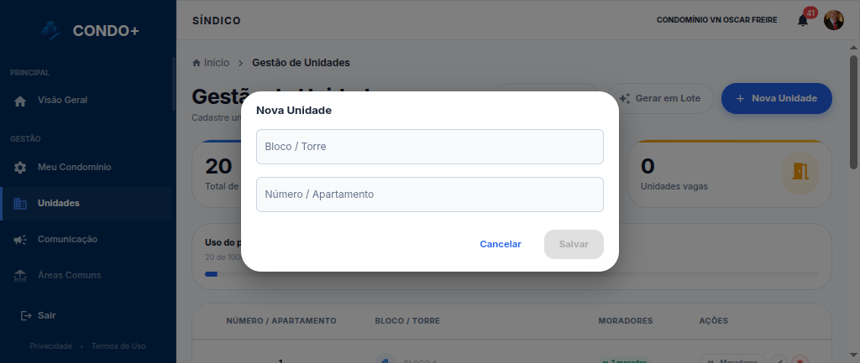Open the notifications bell with 41 badge
Image resolution: width=860 pixels, height=363 pixels.
coord(803,20)
